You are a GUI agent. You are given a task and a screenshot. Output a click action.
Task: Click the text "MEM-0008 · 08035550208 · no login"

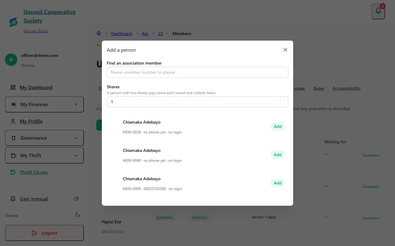coord(152,189)
